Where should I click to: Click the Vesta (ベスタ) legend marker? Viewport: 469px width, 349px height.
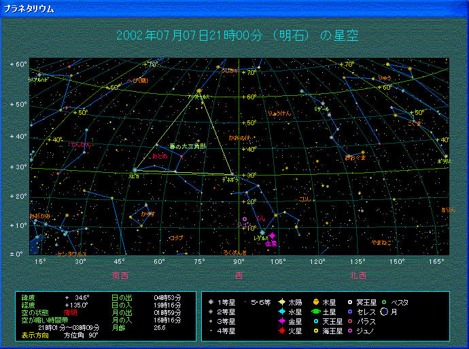click(x=383, y=302)
